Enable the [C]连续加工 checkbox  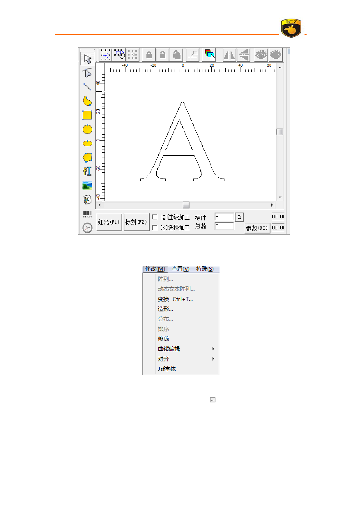pyautogui.click(x=155, y=217)
